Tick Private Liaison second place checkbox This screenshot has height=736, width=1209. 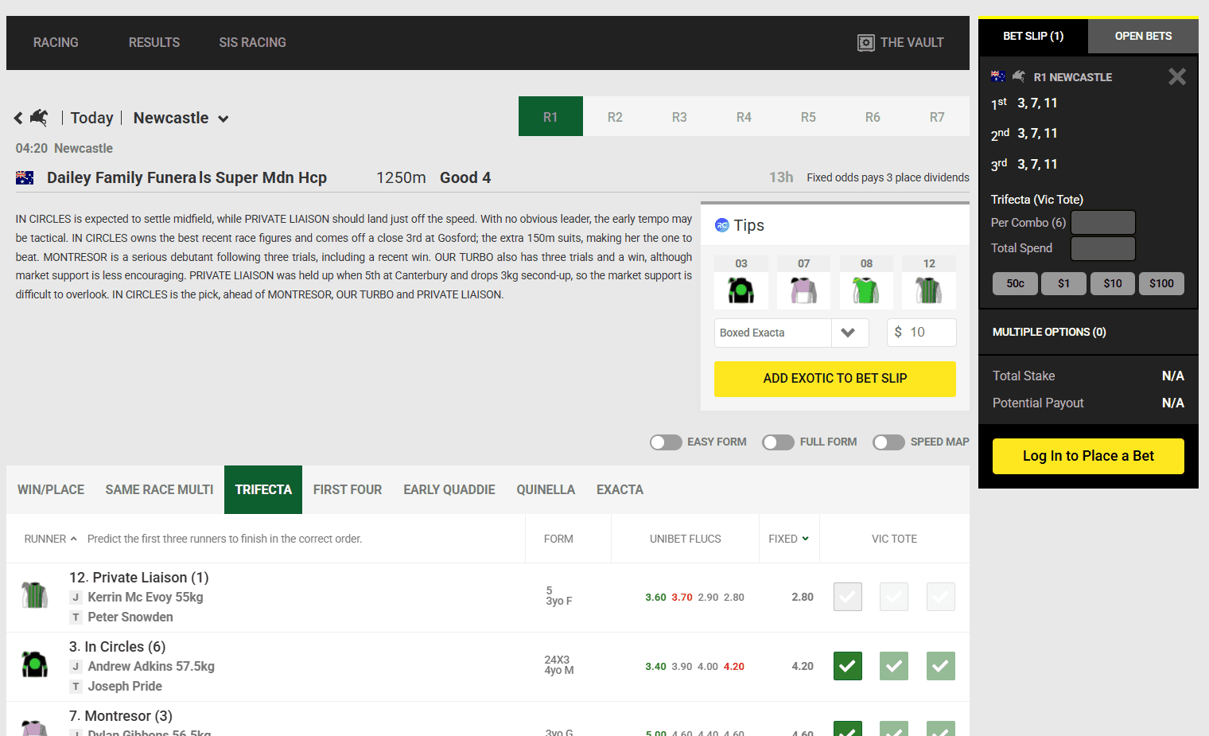(x=894, y=597)
